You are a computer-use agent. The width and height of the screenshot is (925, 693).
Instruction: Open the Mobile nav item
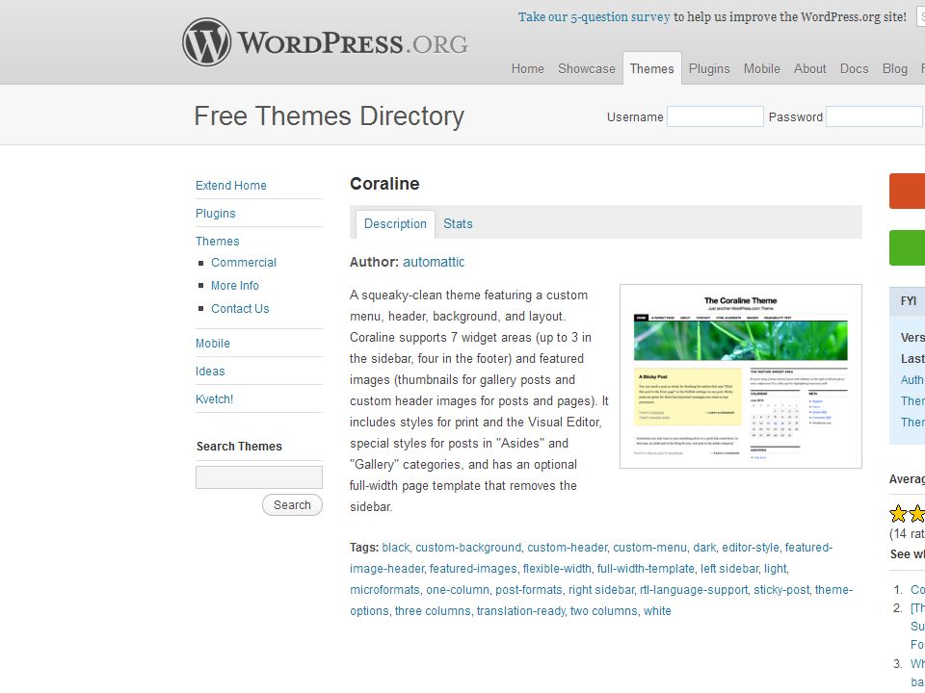point(761,68)
